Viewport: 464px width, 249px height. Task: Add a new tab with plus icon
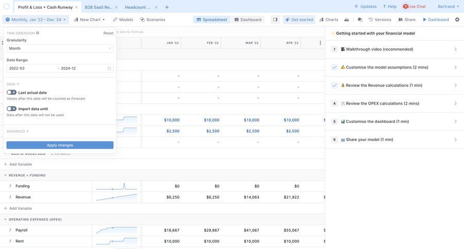pos(167,7)
